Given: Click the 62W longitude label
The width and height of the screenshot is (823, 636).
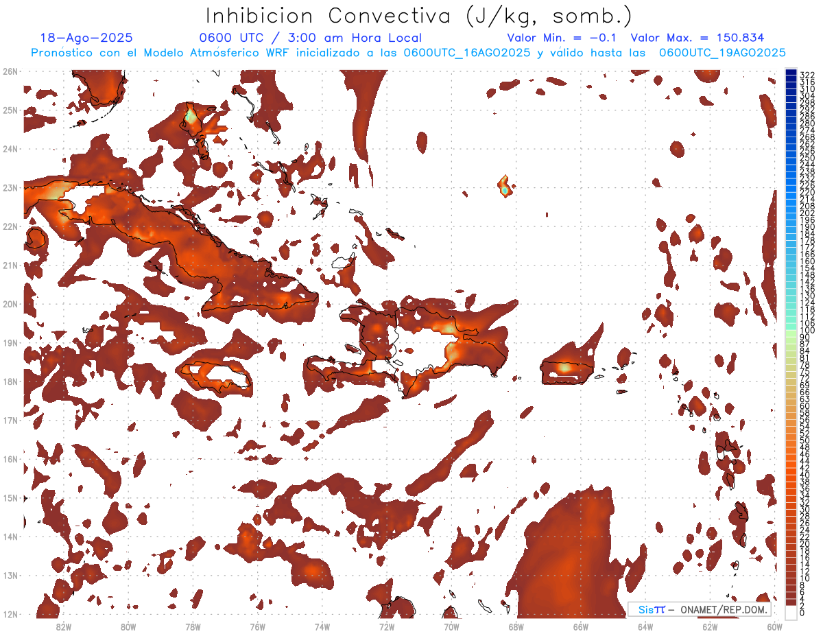Looking at the screenshot, I should 710,626.
